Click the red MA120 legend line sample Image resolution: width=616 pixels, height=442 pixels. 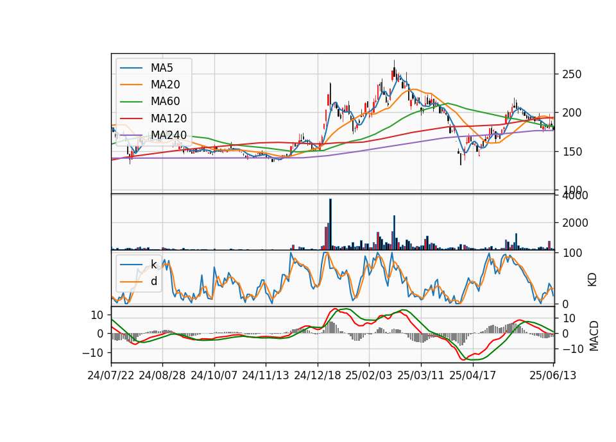[x=131, y=119]
